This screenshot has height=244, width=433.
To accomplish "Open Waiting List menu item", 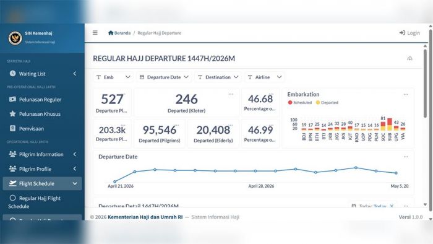I will coord(42,74).
